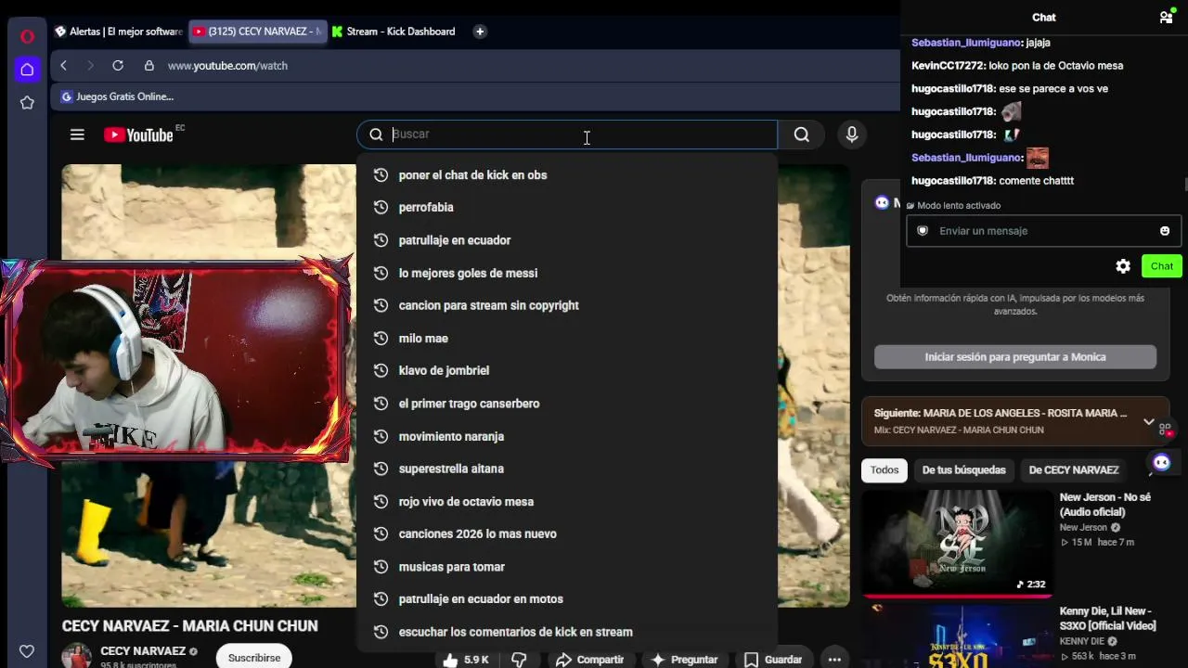
Task: Open a new browser tab with plus
Action: tap(480, 32)
